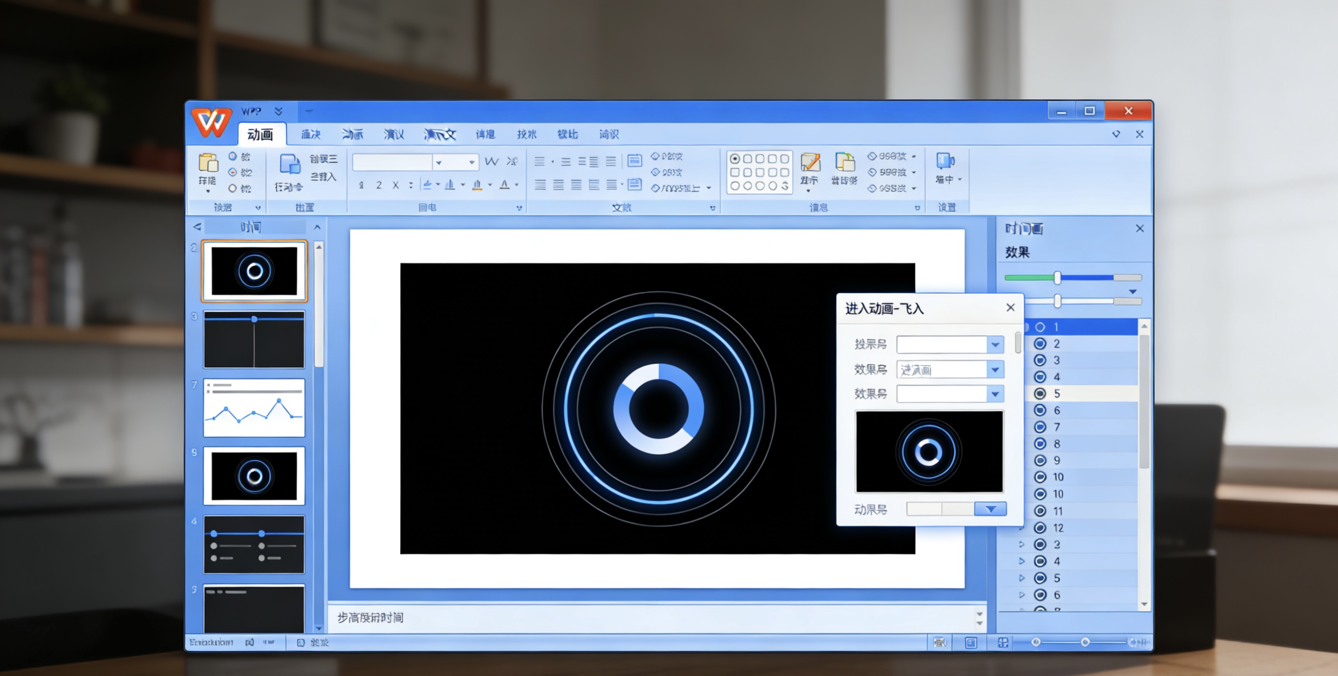Click the clipboard paste icon in ribbon
Image resolution: width=1338 pixels, height=676 pixels.
[208, 163]
